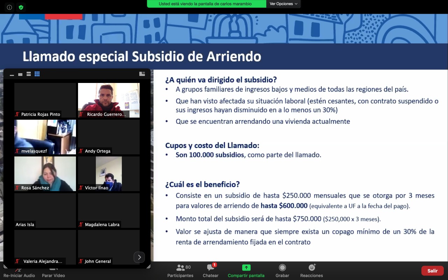Select mvelasquezf's video tile
This screenshot has height=280, width=448.
point(45,137)
